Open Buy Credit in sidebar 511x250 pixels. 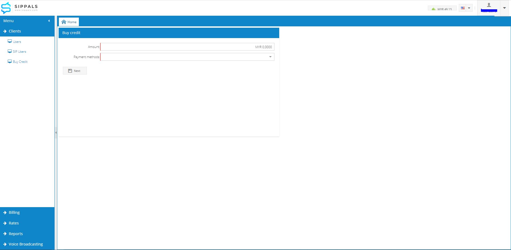(20, 62)
